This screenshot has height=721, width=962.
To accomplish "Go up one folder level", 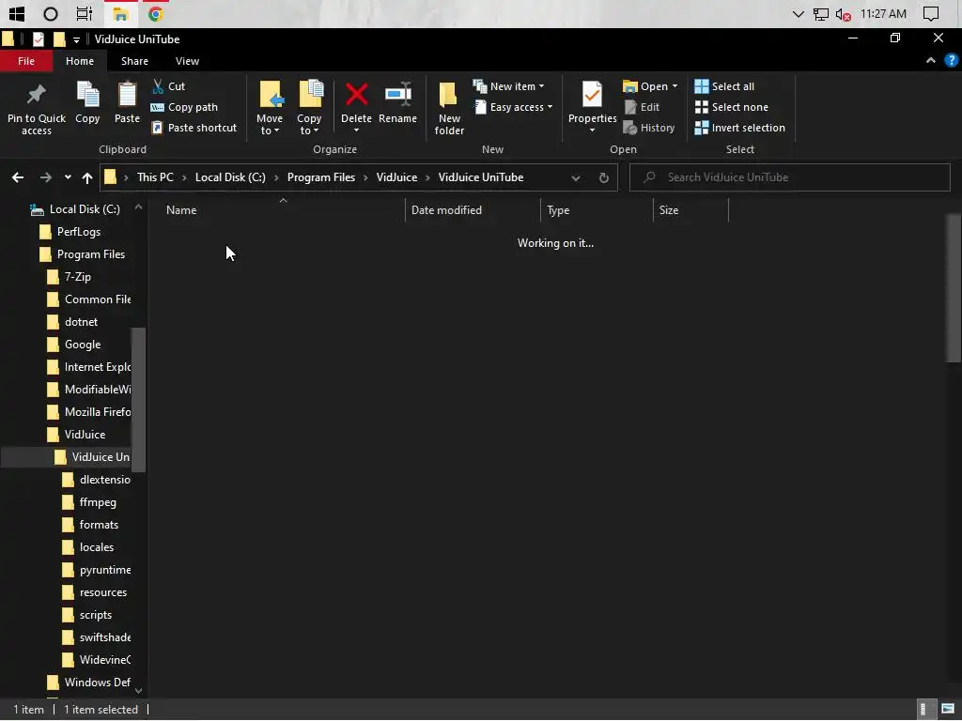I will point(87,177).
